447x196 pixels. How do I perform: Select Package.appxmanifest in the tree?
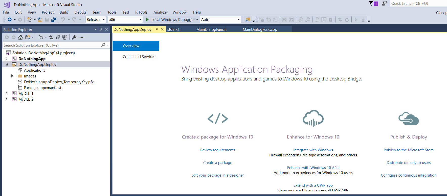point(42,88)
